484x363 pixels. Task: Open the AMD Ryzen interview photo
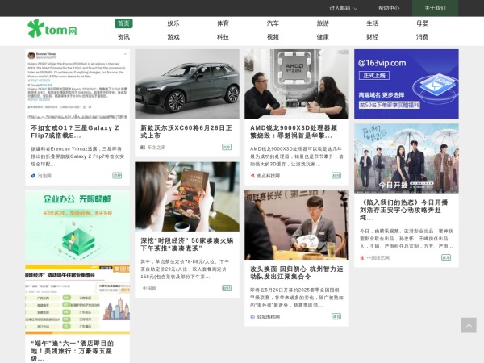(297, 84)
